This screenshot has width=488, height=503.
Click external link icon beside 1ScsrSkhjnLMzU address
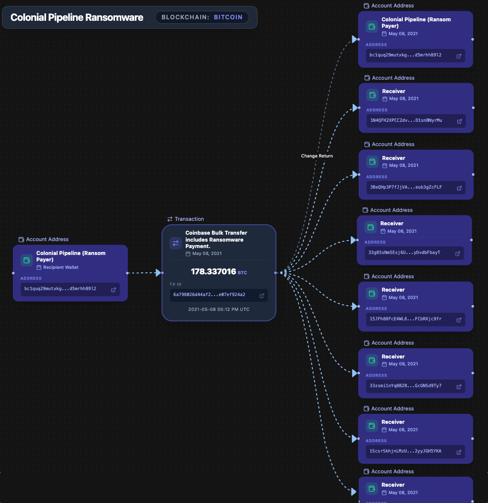(458, 451)
